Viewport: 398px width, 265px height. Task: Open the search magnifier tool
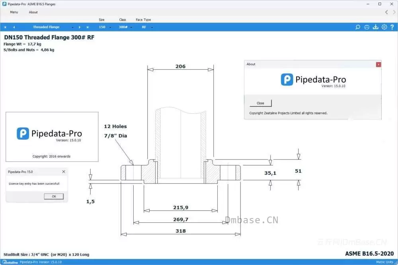[x=358, y=27]
